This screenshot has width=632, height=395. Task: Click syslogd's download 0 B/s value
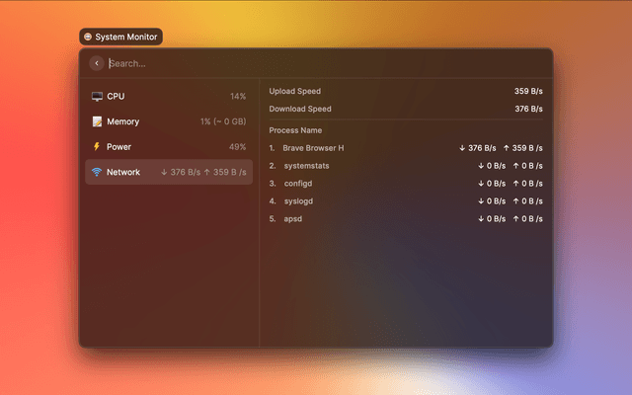pyautogui.click(x=492, y=201)
